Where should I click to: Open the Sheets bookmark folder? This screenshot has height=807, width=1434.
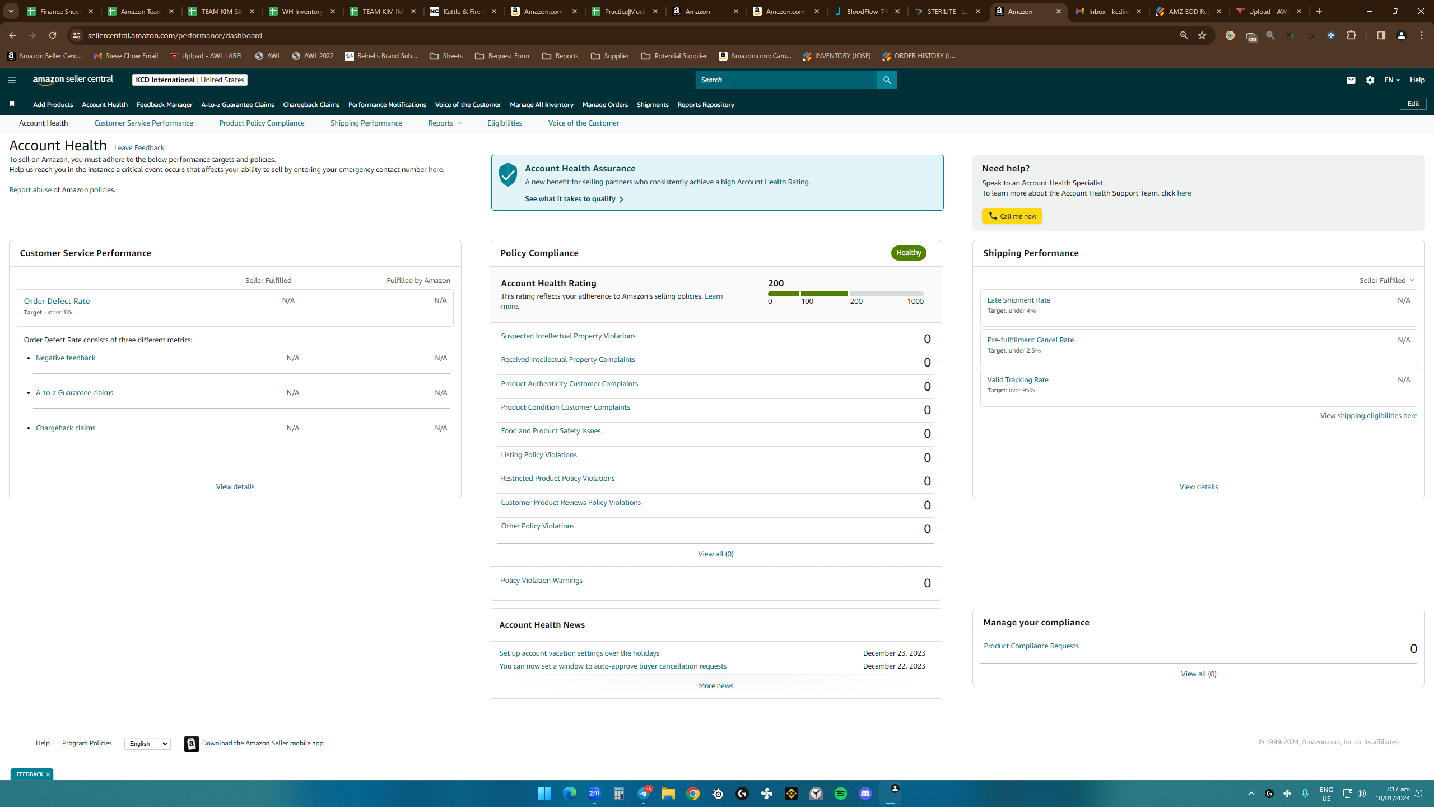coord(446,56)
